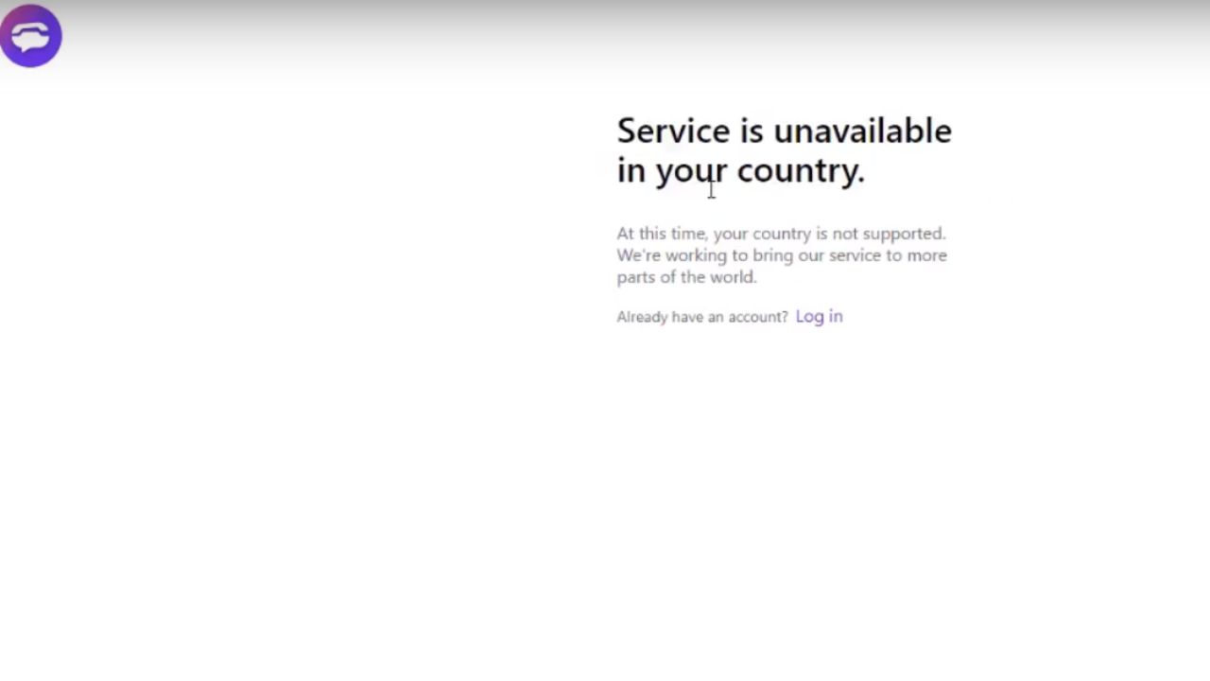Click the word "your" in the heading
Screen dimensions: 1210x681
point(691,171)
